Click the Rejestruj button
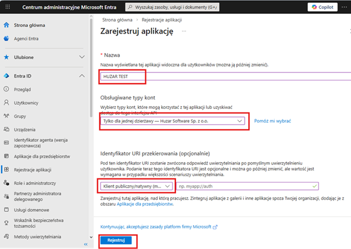The height and width of the screenshot is (249, 351). click(x=116, y=240)
